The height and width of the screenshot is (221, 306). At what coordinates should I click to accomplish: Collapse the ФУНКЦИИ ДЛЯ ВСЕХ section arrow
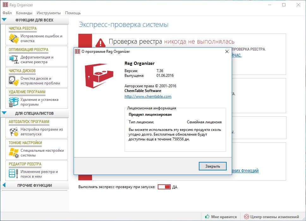4,20
